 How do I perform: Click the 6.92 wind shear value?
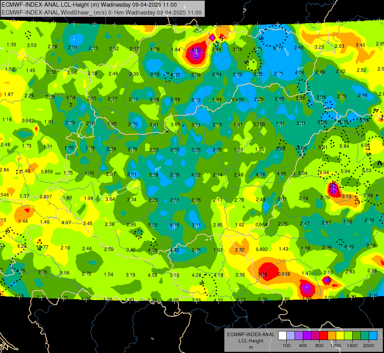(366, 146)
